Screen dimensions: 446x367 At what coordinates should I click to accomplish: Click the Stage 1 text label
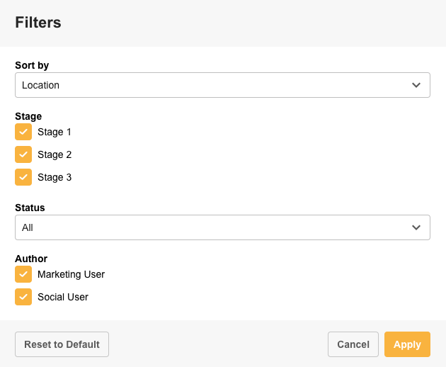click(x=55, y=132)
